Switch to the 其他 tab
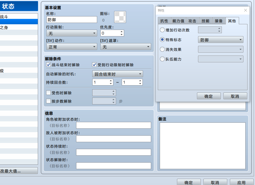The height and width of the screenshot is (185, 255). 232,21
